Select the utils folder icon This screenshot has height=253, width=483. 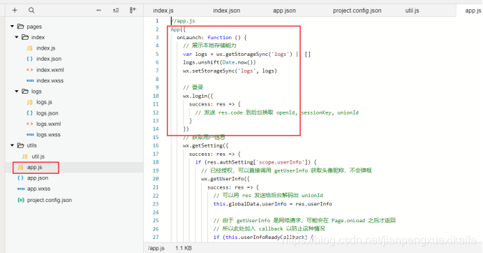click(21, 145)
